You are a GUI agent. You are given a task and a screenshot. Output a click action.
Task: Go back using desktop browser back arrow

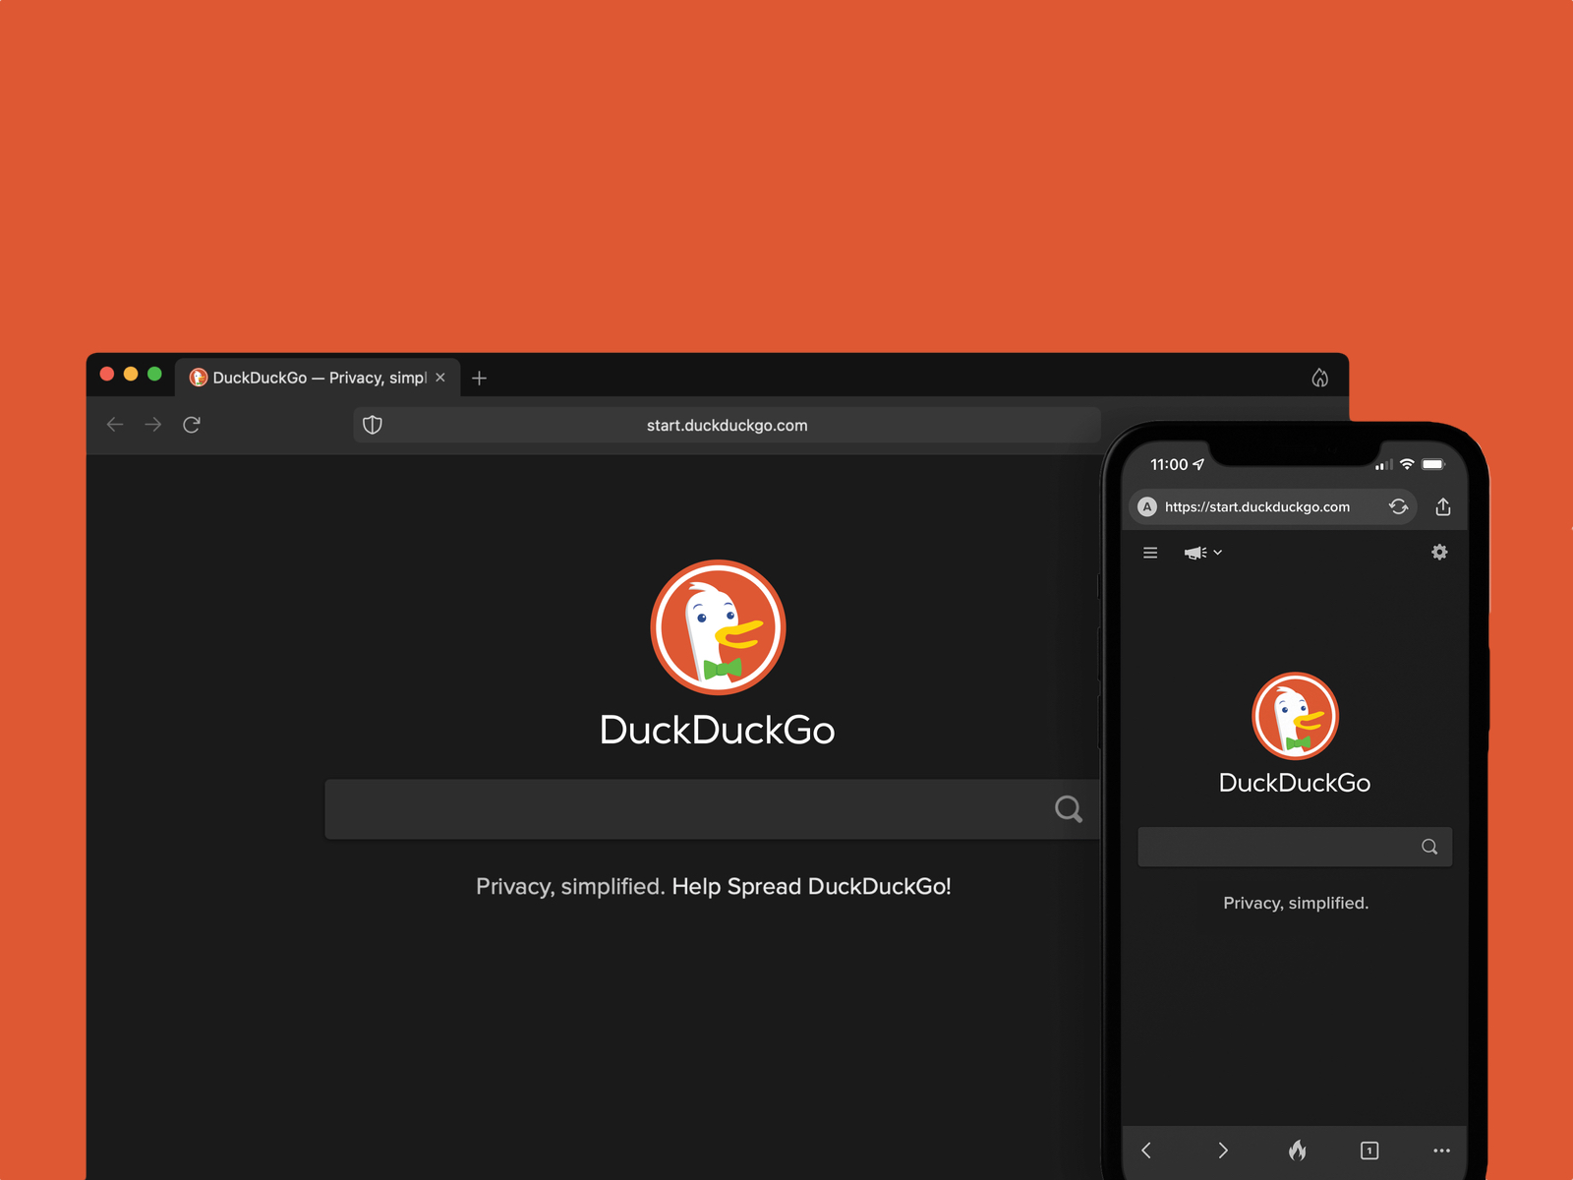[115, 425]
